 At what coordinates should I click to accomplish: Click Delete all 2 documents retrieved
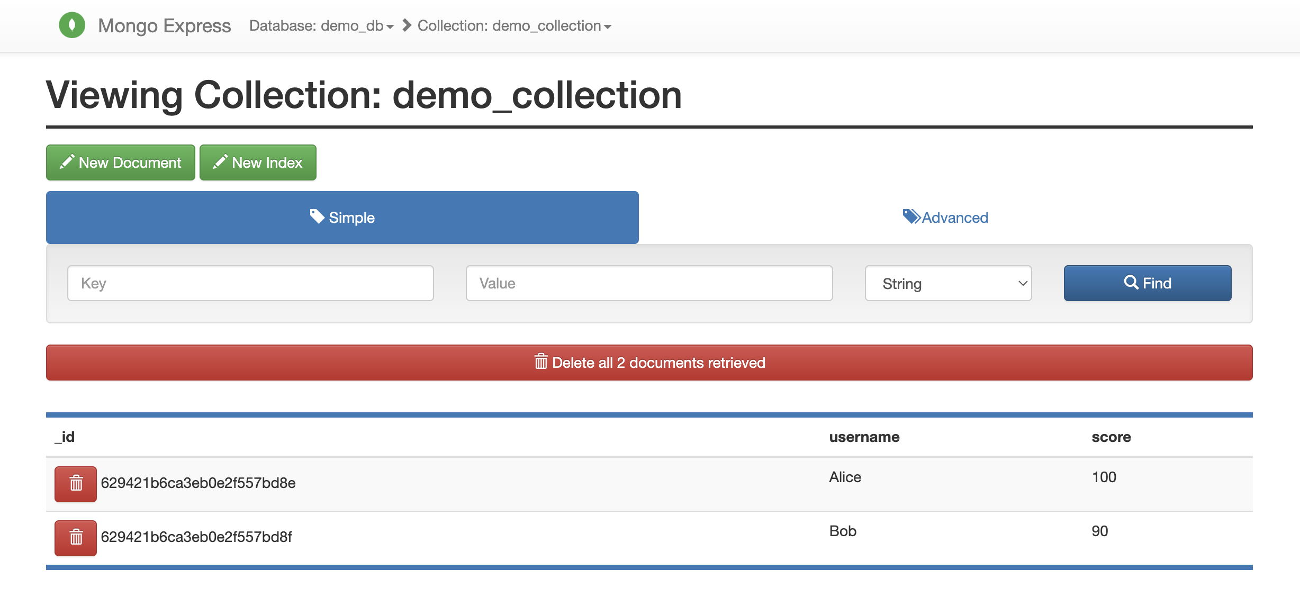point(649,362)
